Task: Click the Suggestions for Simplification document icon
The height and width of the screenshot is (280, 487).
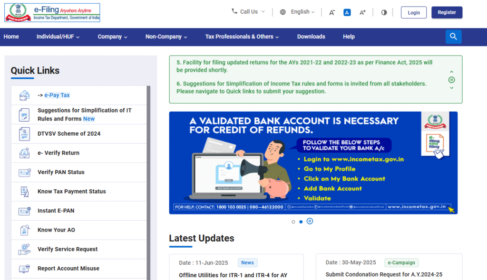Action: click(x=24, y=115)
